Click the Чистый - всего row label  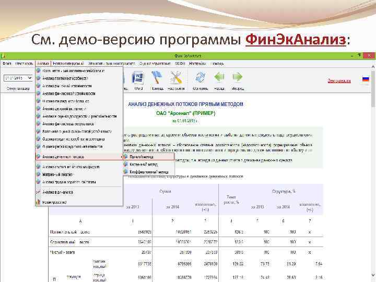(x=62, y=252)
